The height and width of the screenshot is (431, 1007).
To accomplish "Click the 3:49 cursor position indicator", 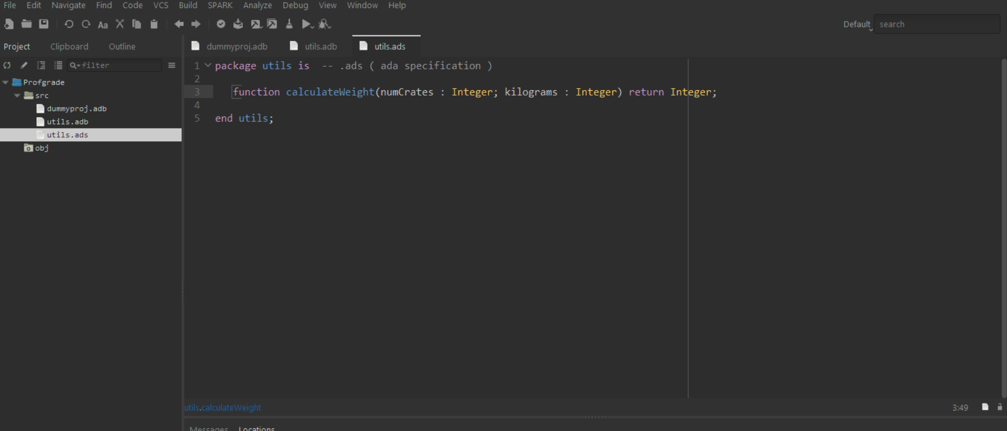I will tap(960, 408).
